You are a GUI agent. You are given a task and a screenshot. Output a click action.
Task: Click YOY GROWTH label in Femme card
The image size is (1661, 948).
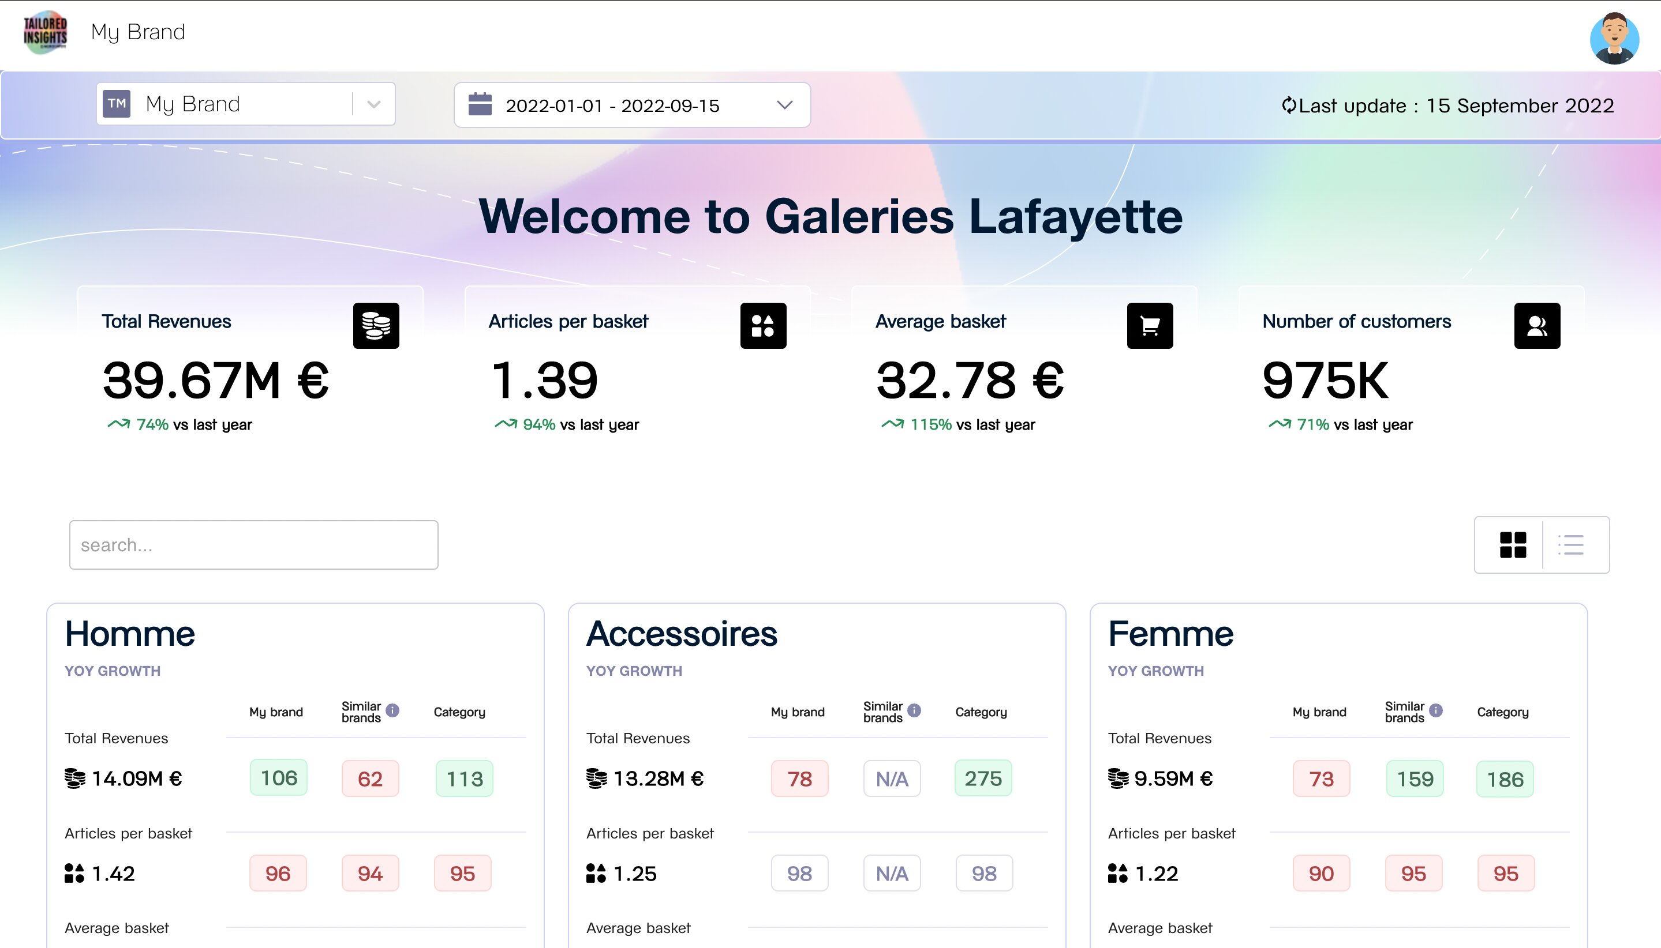(x=1156, y=671)
